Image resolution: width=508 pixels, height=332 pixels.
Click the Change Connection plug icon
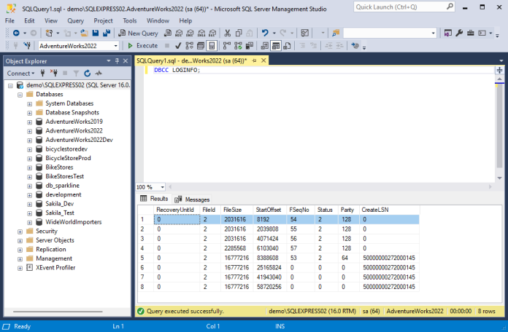tap(27, 46)
